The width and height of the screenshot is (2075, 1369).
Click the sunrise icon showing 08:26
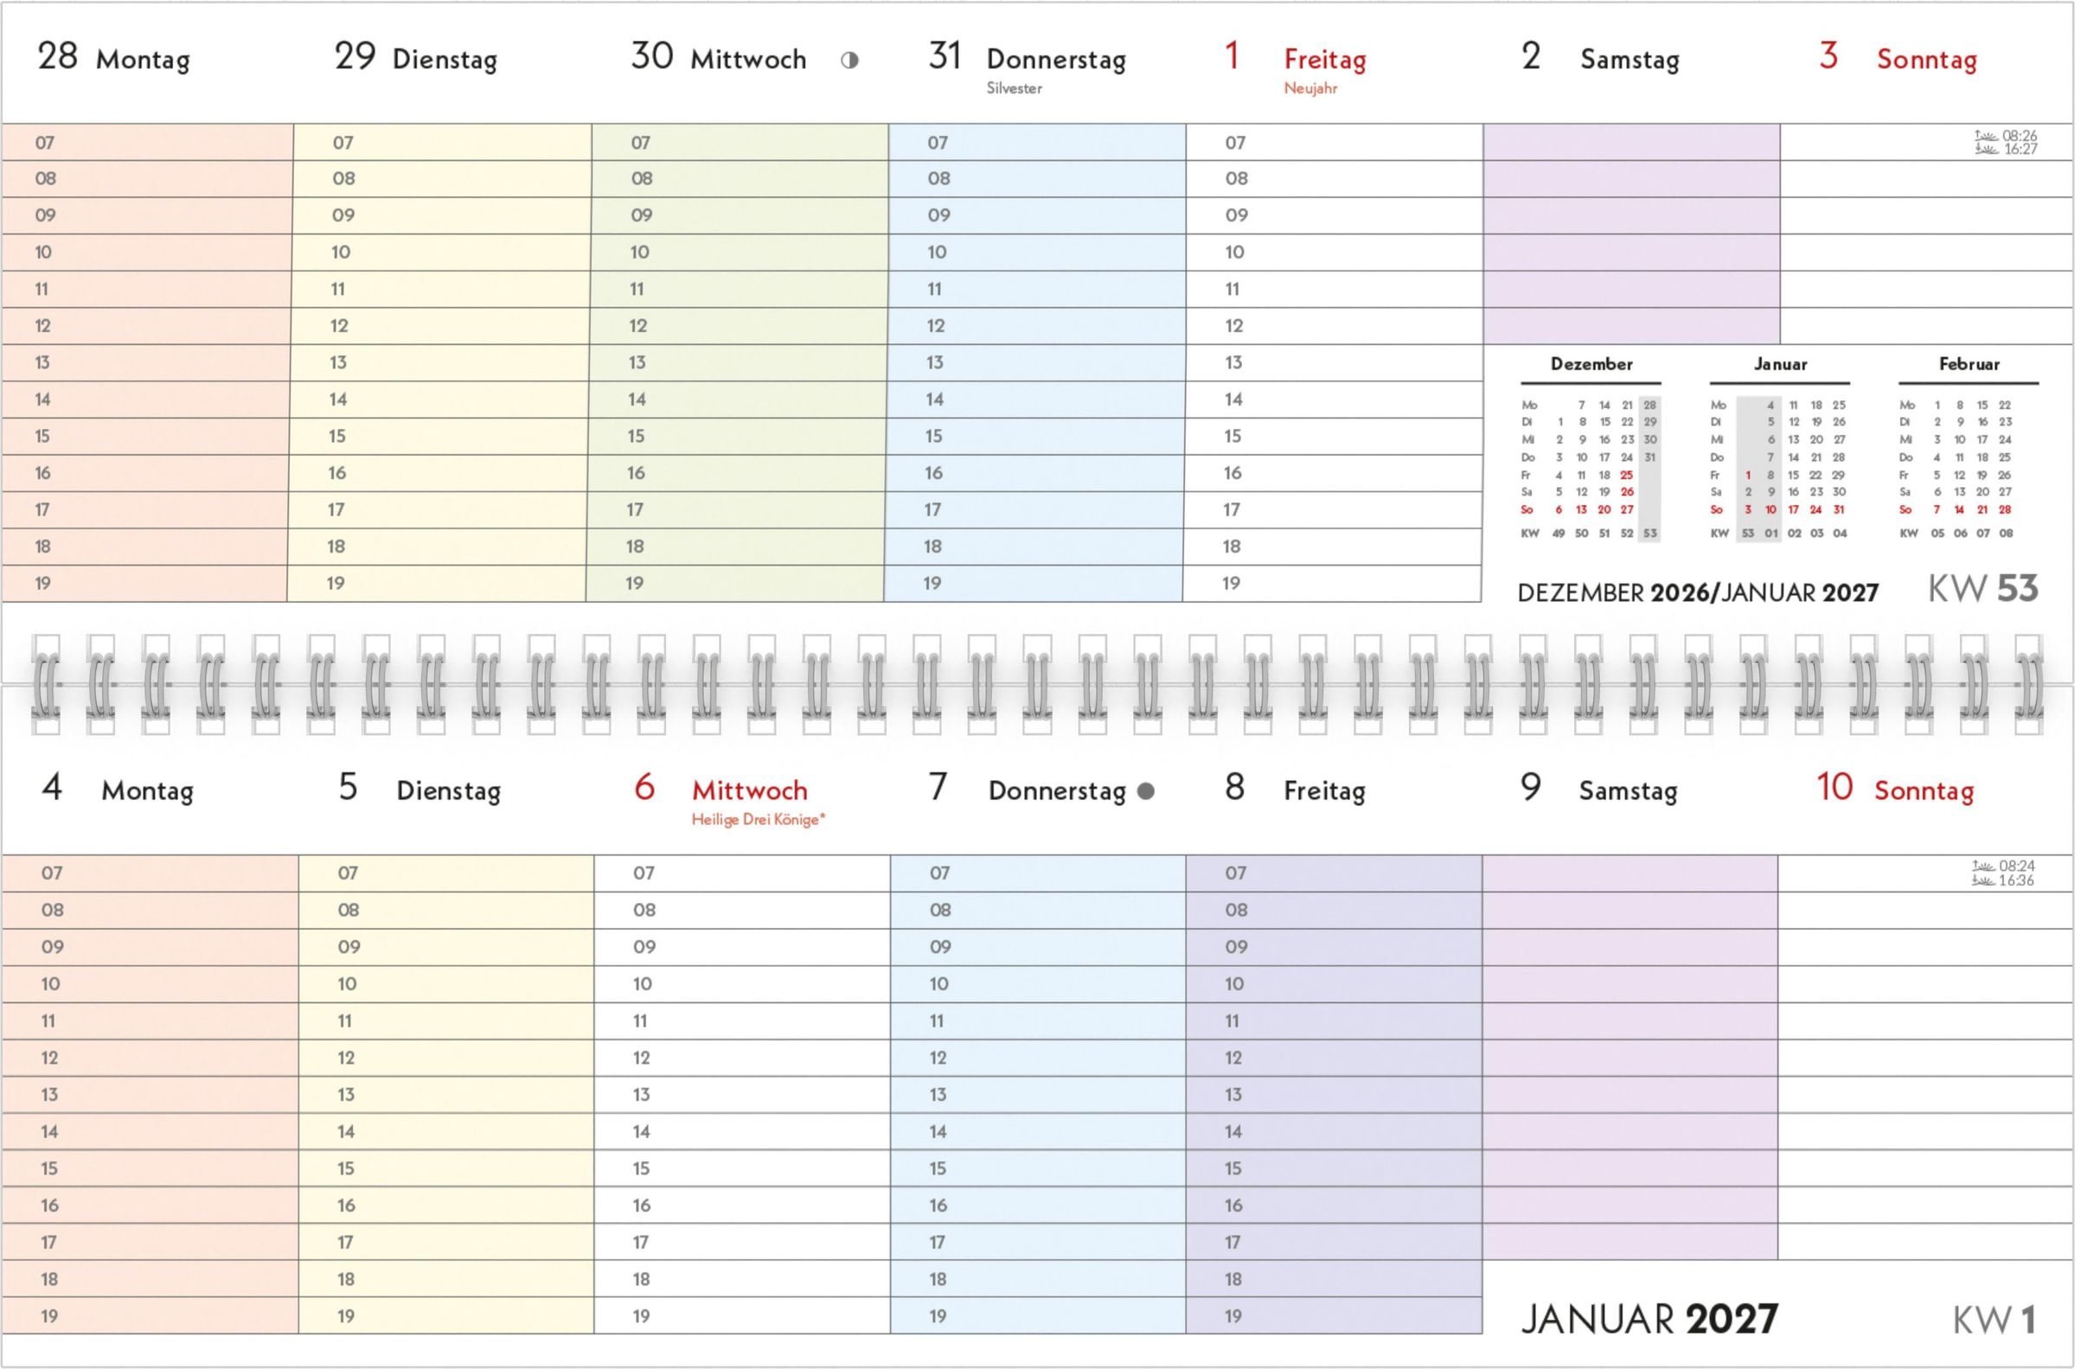click(1986, 135)
